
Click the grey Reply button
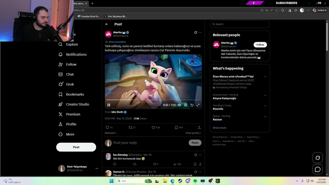tap(195, 143)
